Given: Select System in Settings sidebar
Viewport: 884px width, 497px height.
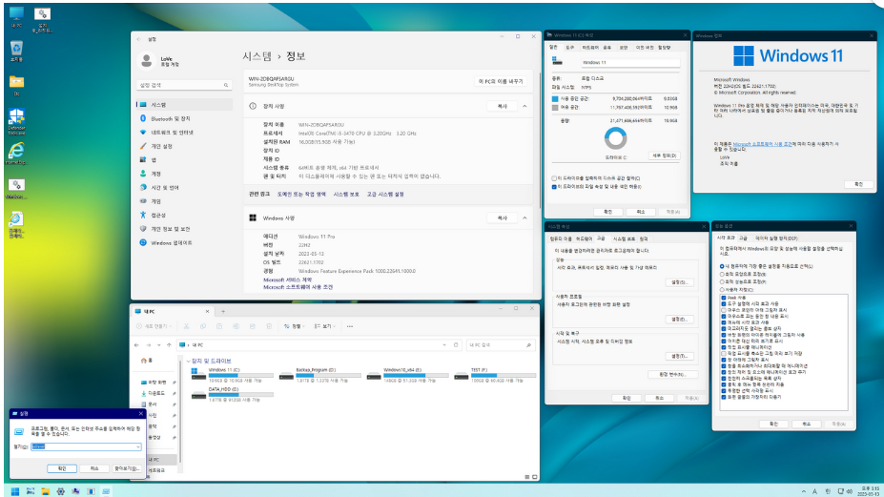Looking at the screenshot, I should [x=184, y=105].
